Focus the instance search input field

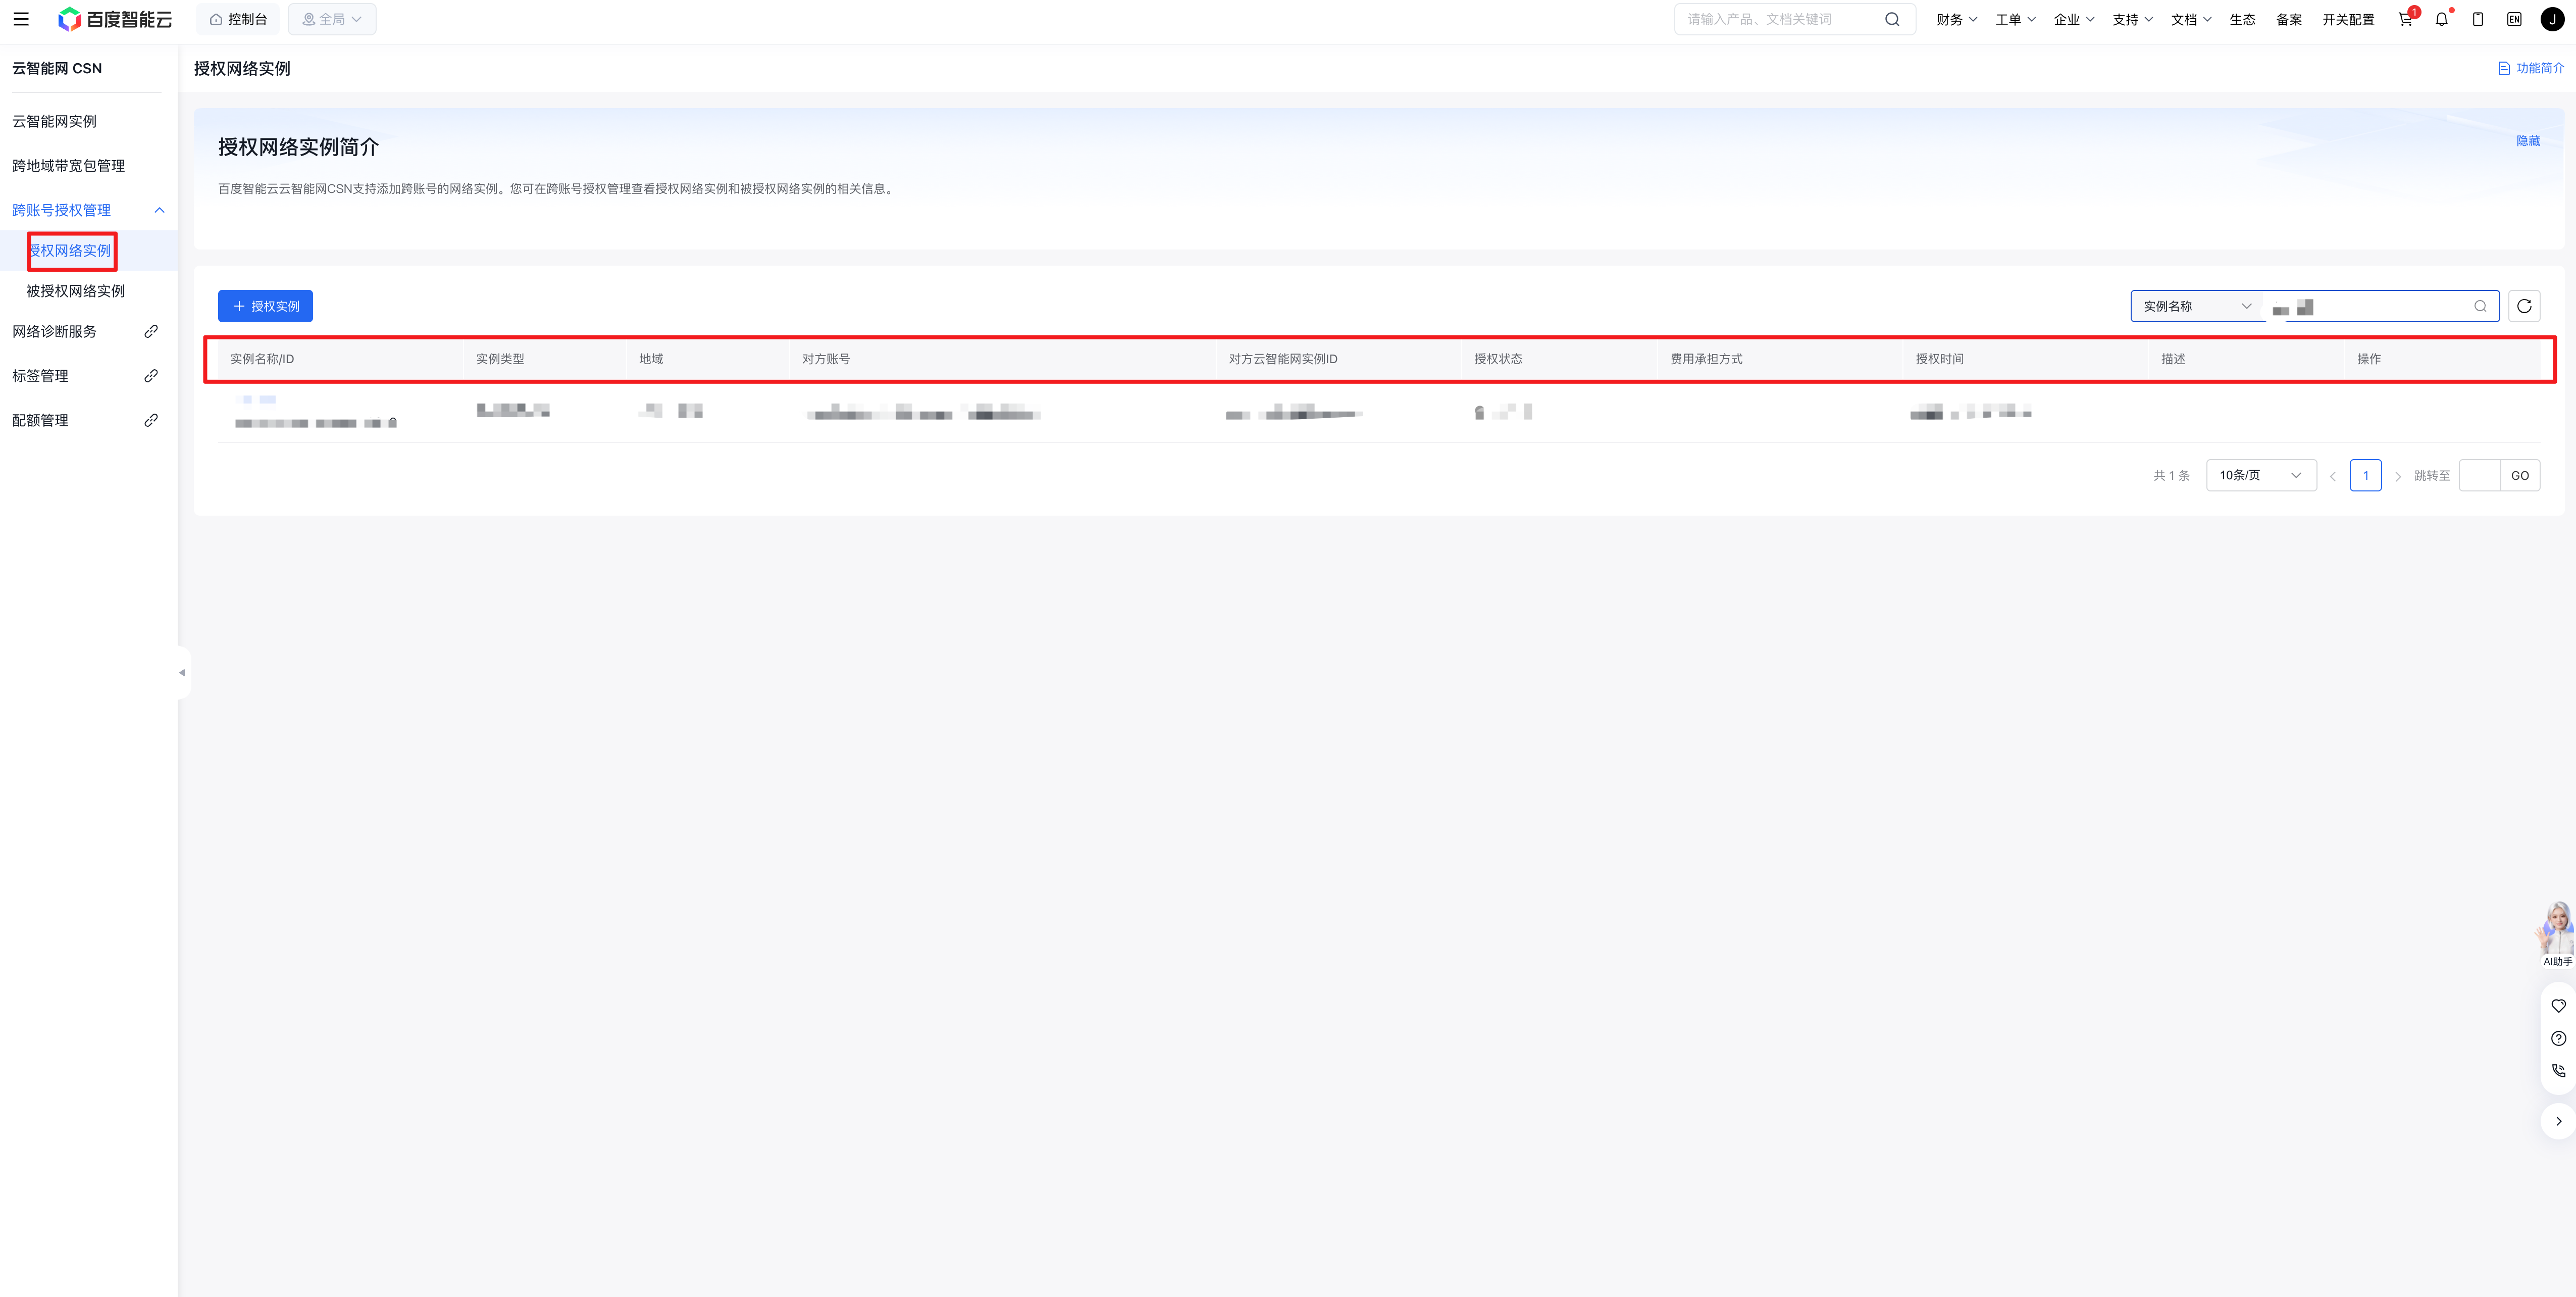point(2367,306)
